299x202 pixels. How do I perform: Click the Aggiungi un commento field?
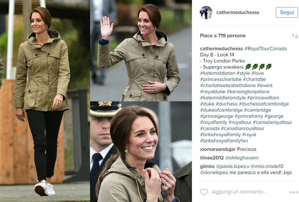(x=239, y=192)
